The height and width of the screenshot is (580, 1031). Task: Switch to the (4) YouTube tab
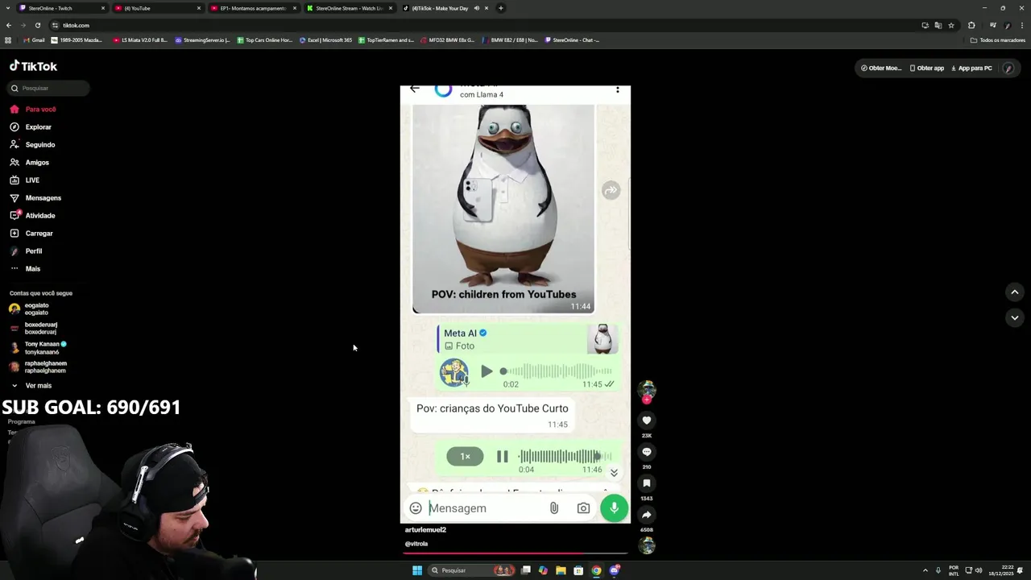click(158, 8)
